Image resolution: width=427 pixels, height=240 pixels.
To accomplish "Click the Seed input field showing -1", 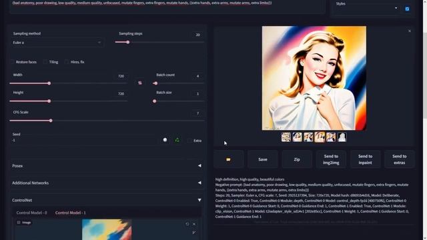I will point(85,140).
